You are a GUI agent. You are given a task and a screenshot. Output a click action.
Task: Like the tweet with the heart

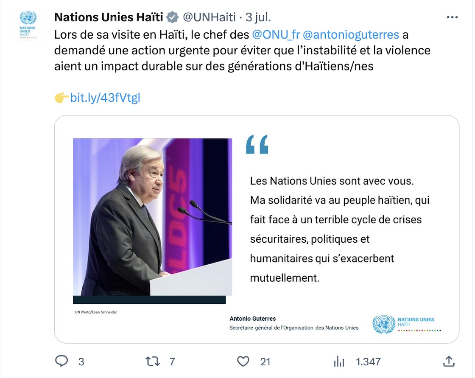(x=243, y=361)
